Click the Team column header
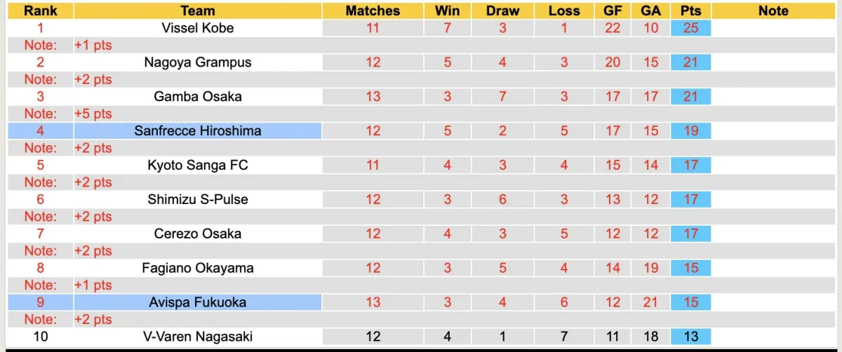842x352 pixels. tap(197, 11)
